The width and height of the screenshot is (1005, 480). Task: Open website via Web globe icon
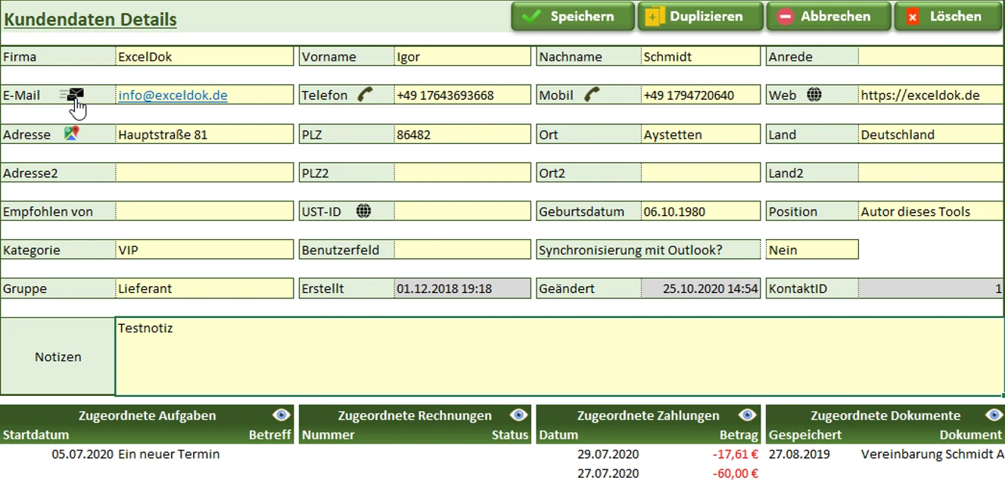(x=814, y=95)
